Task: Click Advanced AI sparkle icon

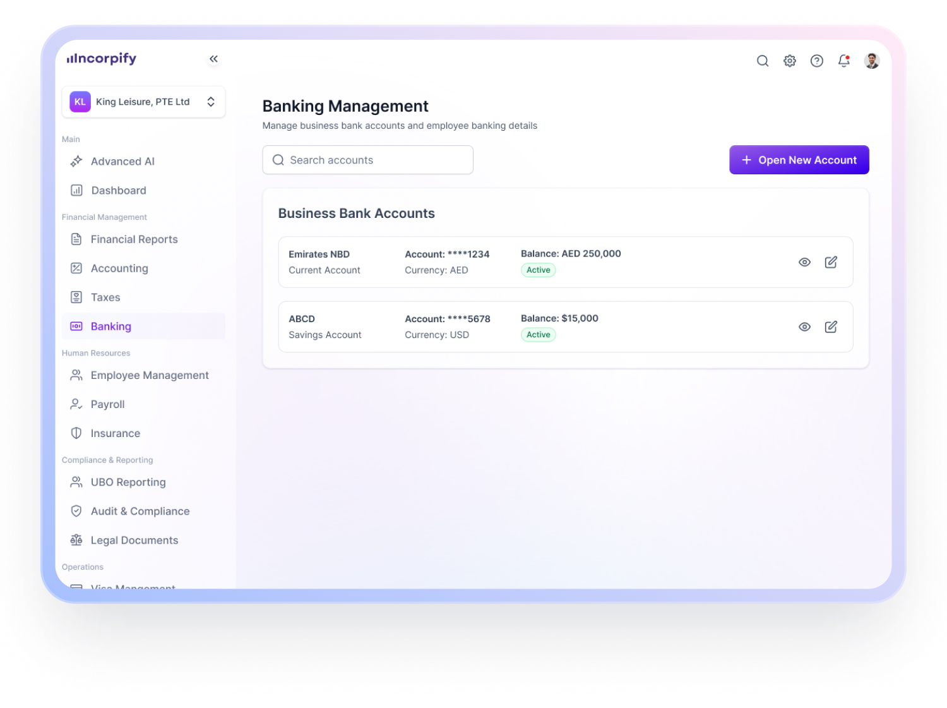Action: [x=76, y=161]
